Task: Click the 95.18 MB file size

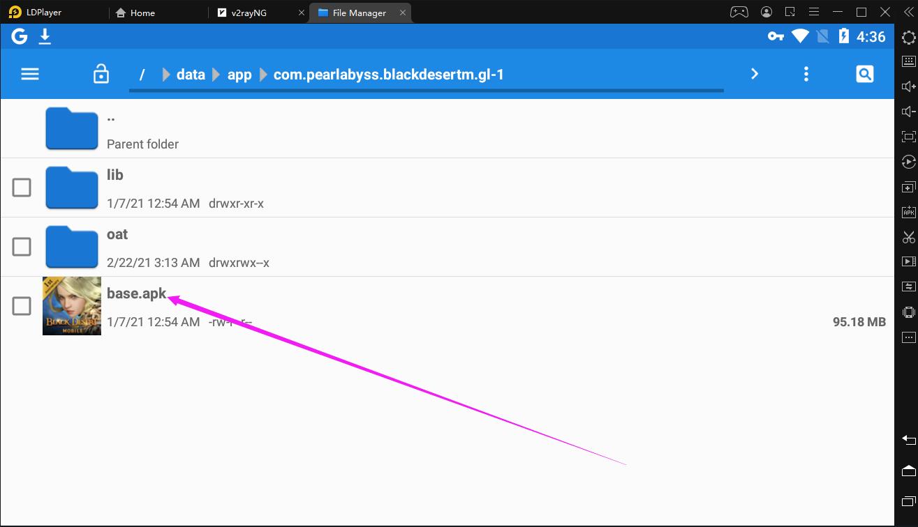Action: 859,322
